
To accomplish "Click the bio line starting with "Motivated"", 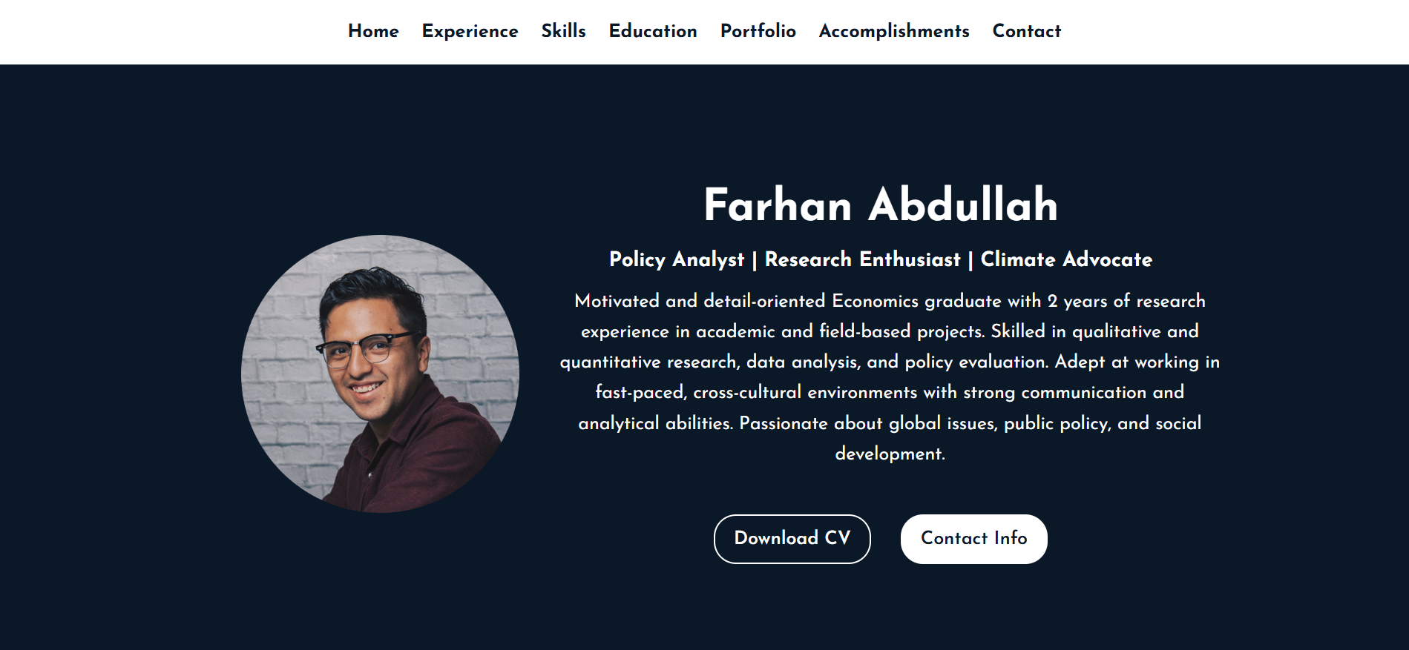I will coord(890,301).
